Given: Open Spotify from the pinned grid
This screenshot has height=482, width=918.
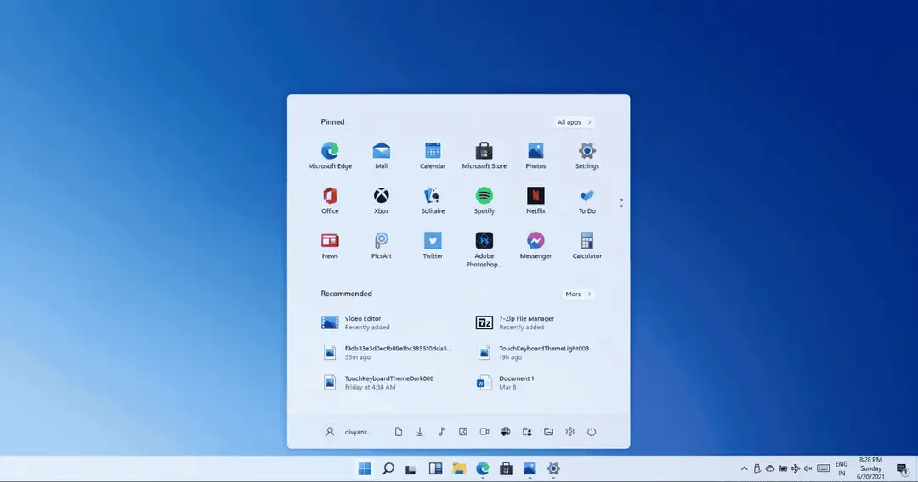Looking at the screenshot, I should (x=484, y=200).
